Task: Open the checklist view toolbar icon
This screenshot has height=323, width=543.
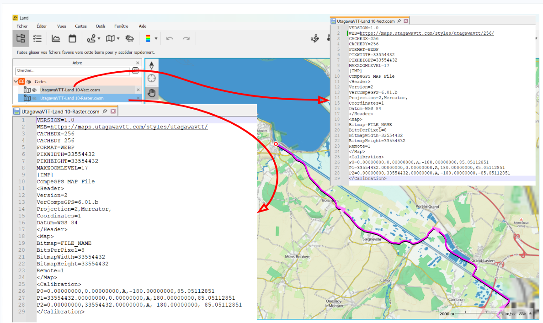Action: [37, 38]
